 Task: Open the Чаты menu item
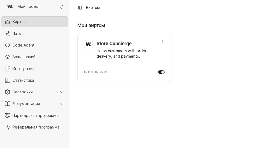point(17,34)
